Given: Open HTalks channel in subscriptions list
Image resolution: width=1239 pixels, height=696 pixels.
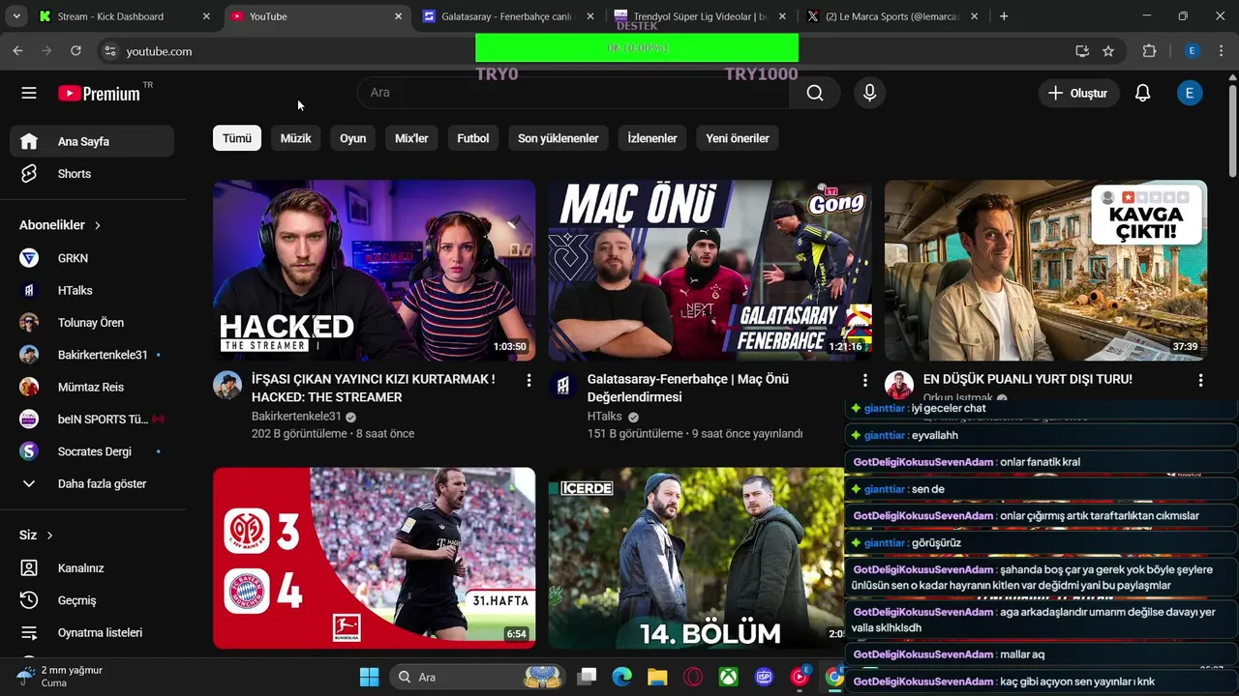Looking at the screenshot, I should (x=92, y=290).
